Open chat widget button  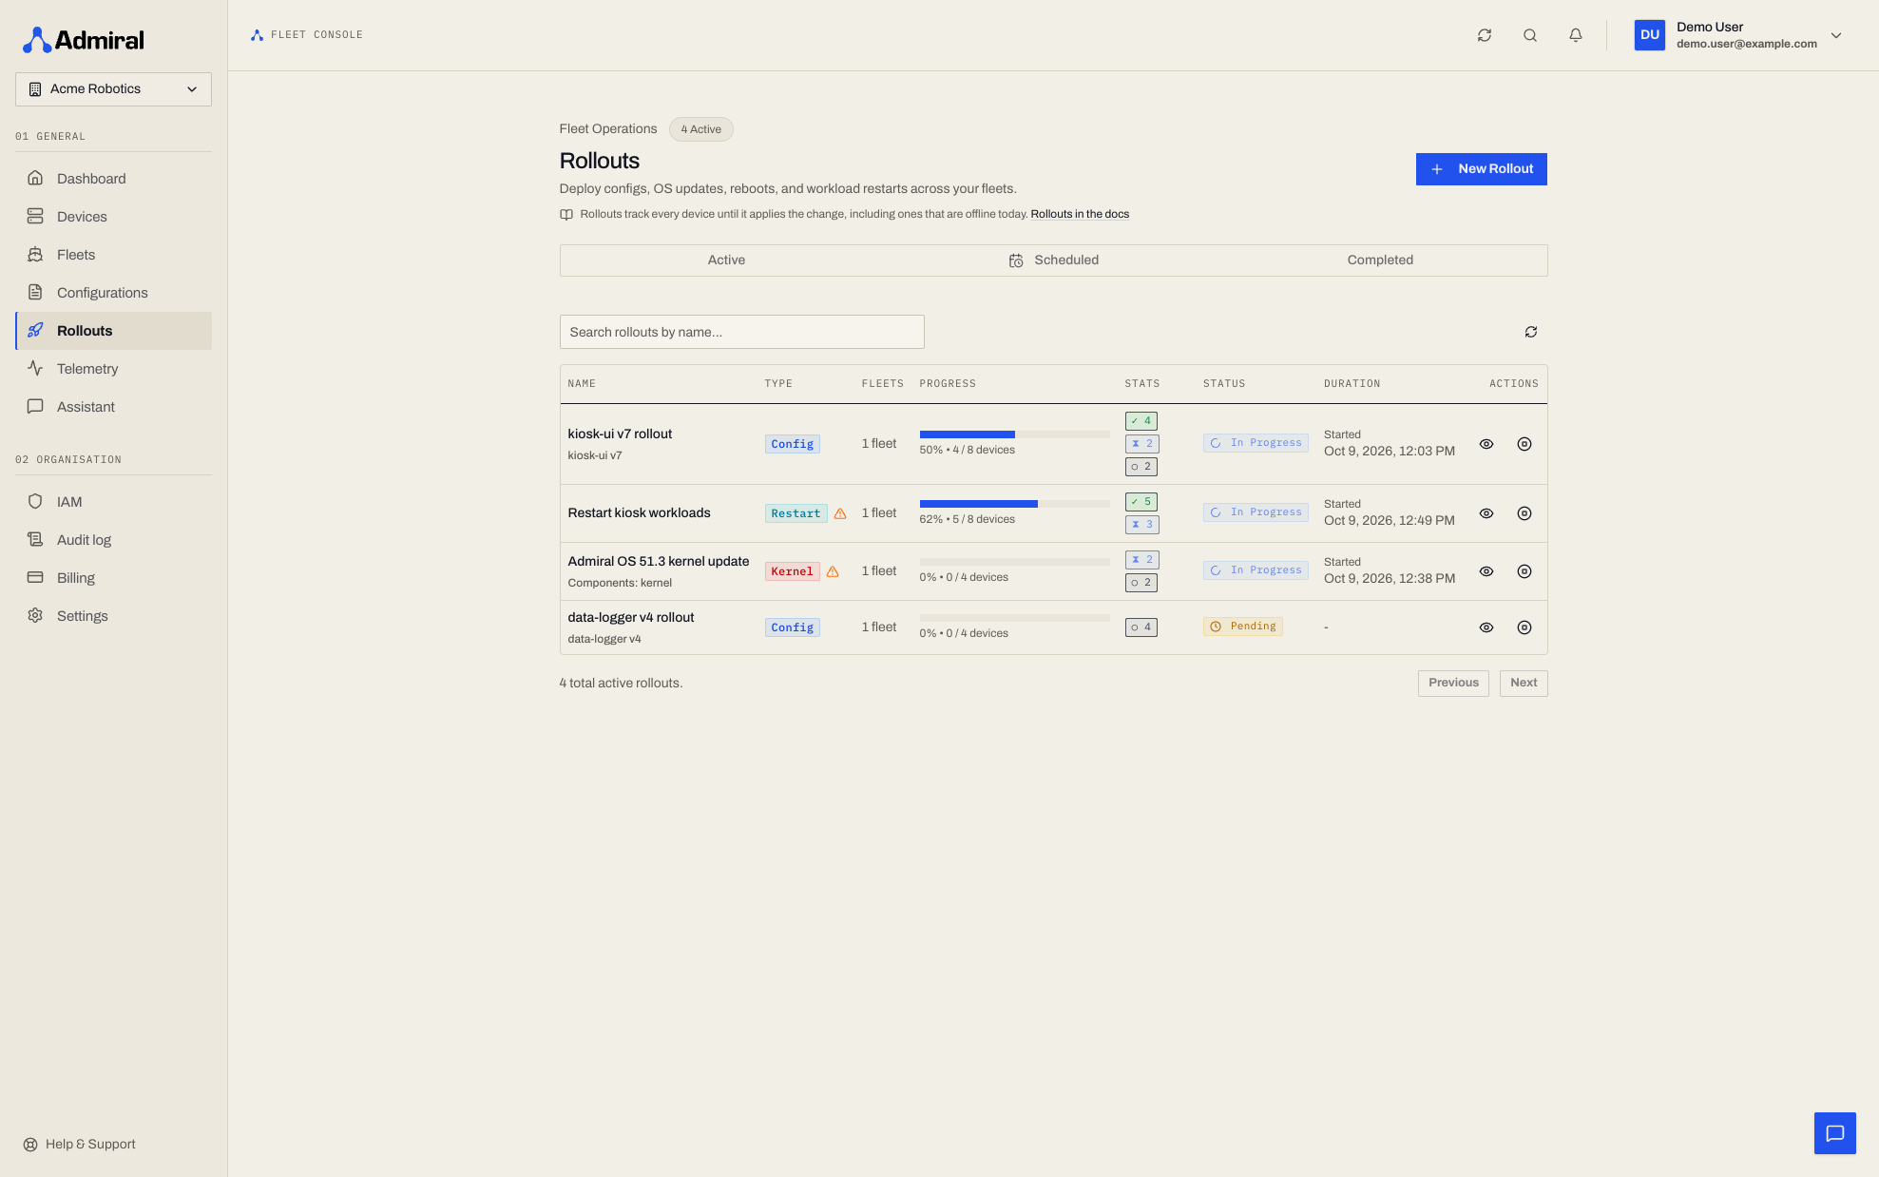(x=1835, y=1133)
